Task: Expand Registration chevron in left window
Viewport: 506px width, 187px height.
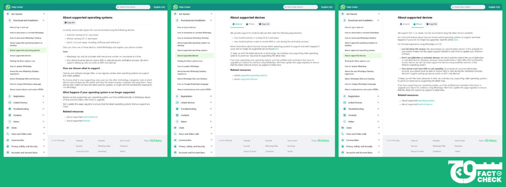Action: [x=43, y=96]
